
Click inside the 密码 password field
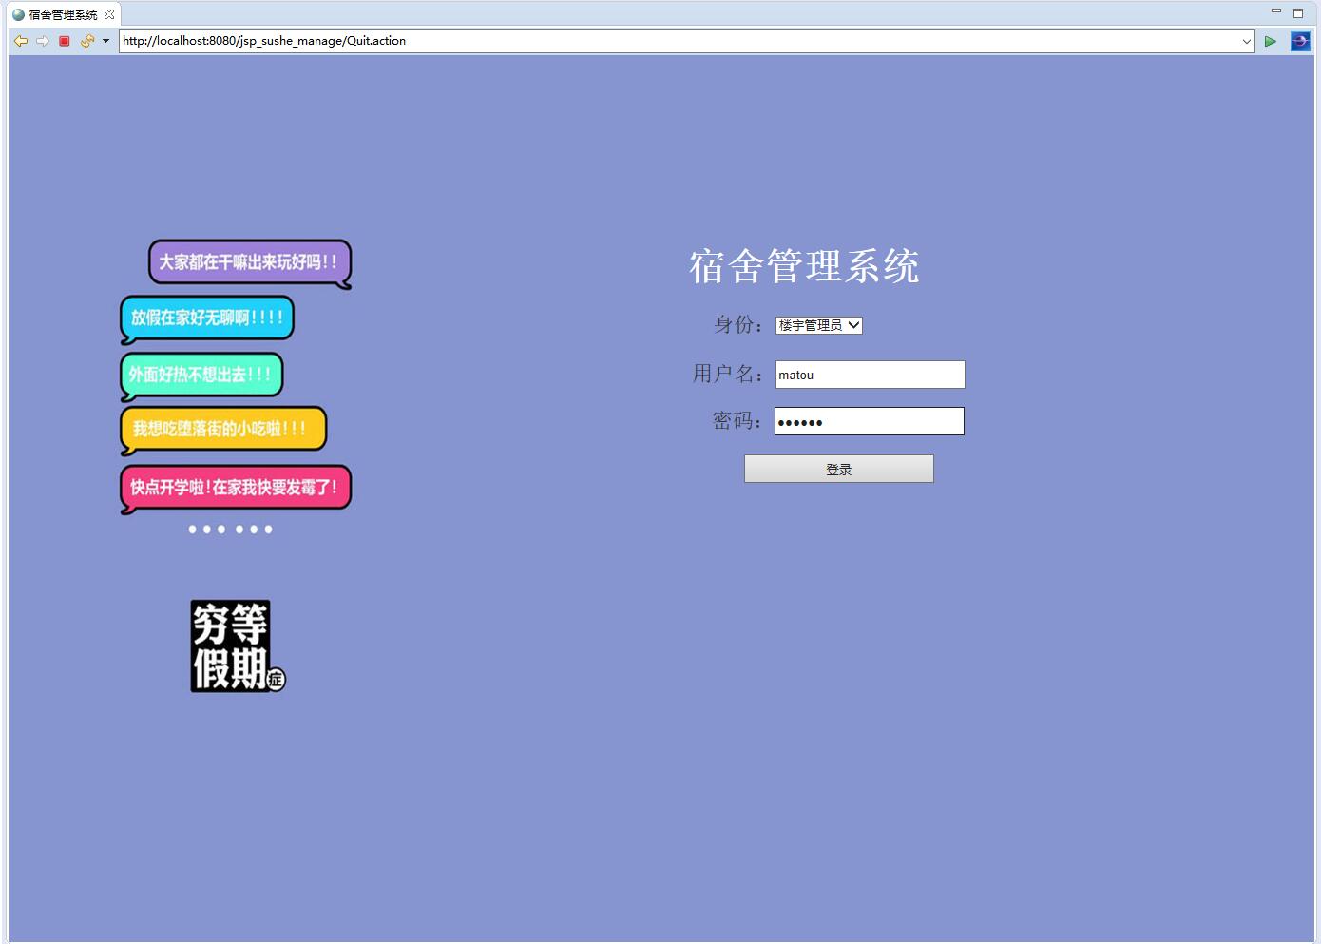tap(868, 420)
